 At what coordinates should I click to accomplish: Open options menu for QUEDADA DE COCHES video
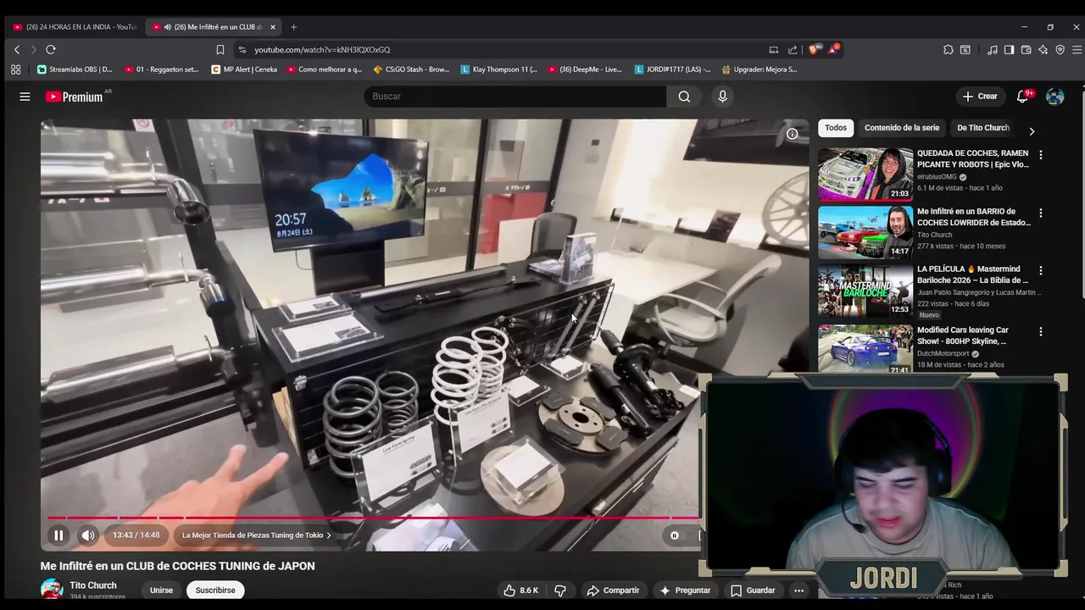click(x=1041, y=155)
